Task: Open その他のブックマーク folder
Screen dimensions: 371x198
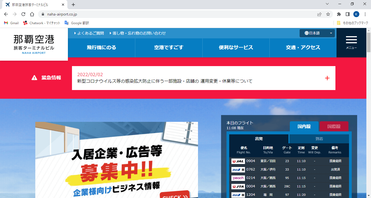Action: coord(353,23)
